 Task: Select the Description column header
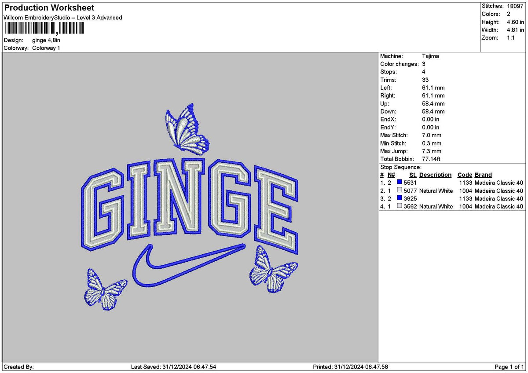point(435,175)
